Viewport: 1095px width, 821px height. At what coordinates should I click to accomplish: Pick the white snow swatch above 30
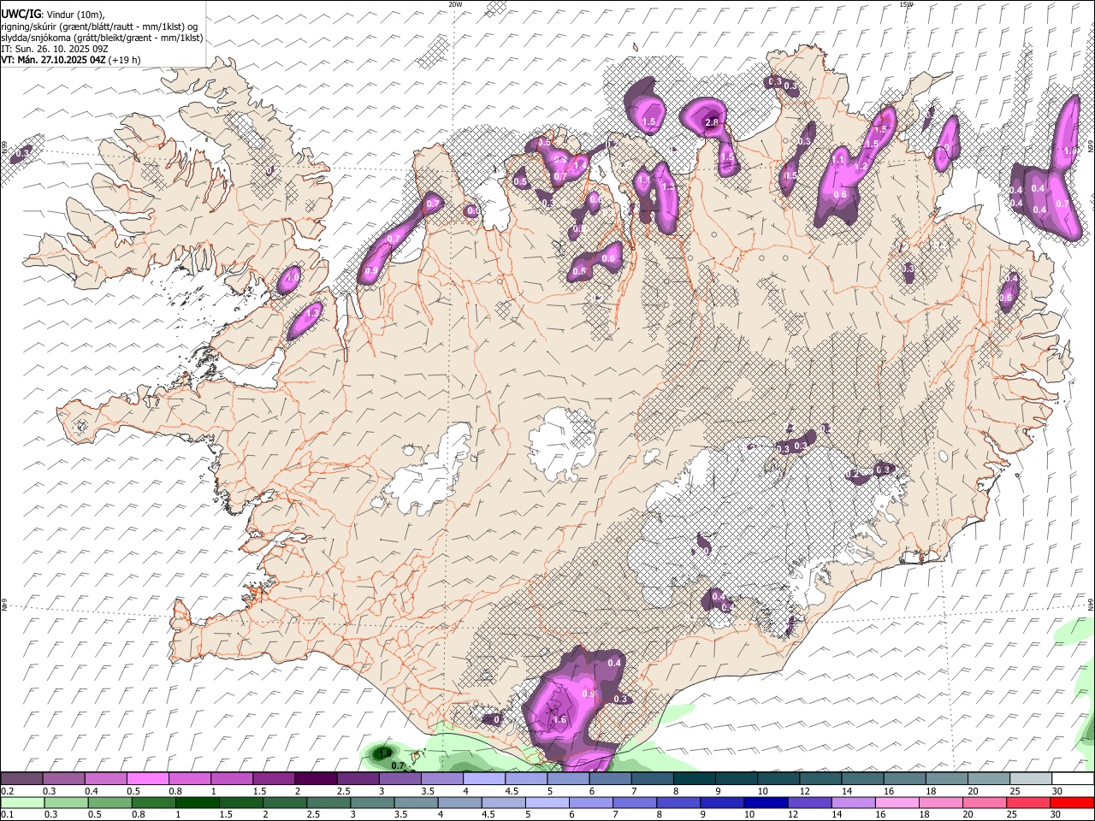(x=1073, y=779)
